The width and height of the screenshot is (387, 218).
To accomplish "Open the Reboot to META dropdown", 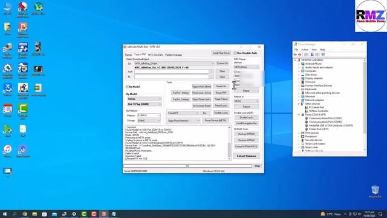I will coord(246,101).
